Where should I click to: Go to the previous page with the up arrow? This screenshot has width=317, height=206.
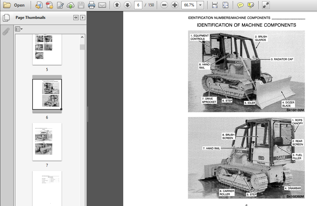117,5
